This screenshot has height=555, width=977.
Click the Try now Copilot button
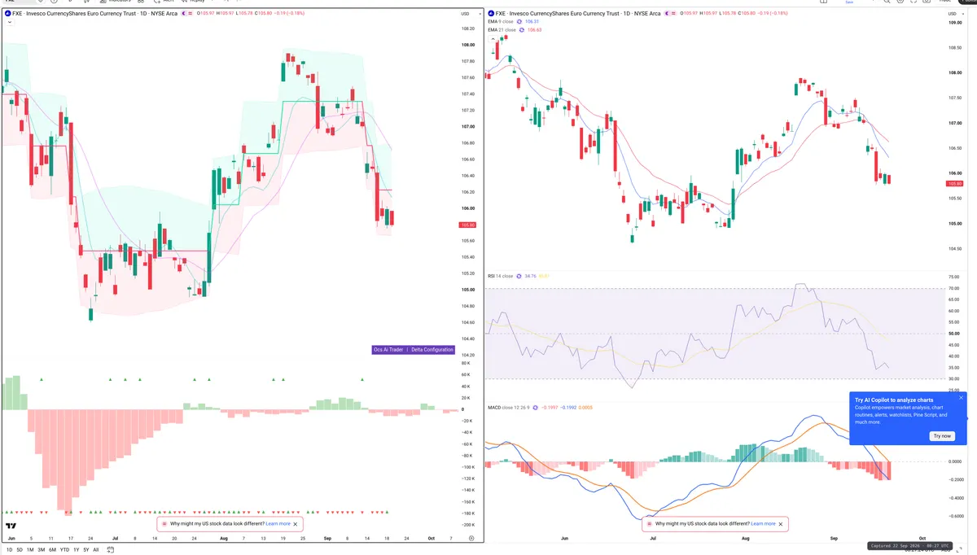pyautogui.click(x=942, y=436)
